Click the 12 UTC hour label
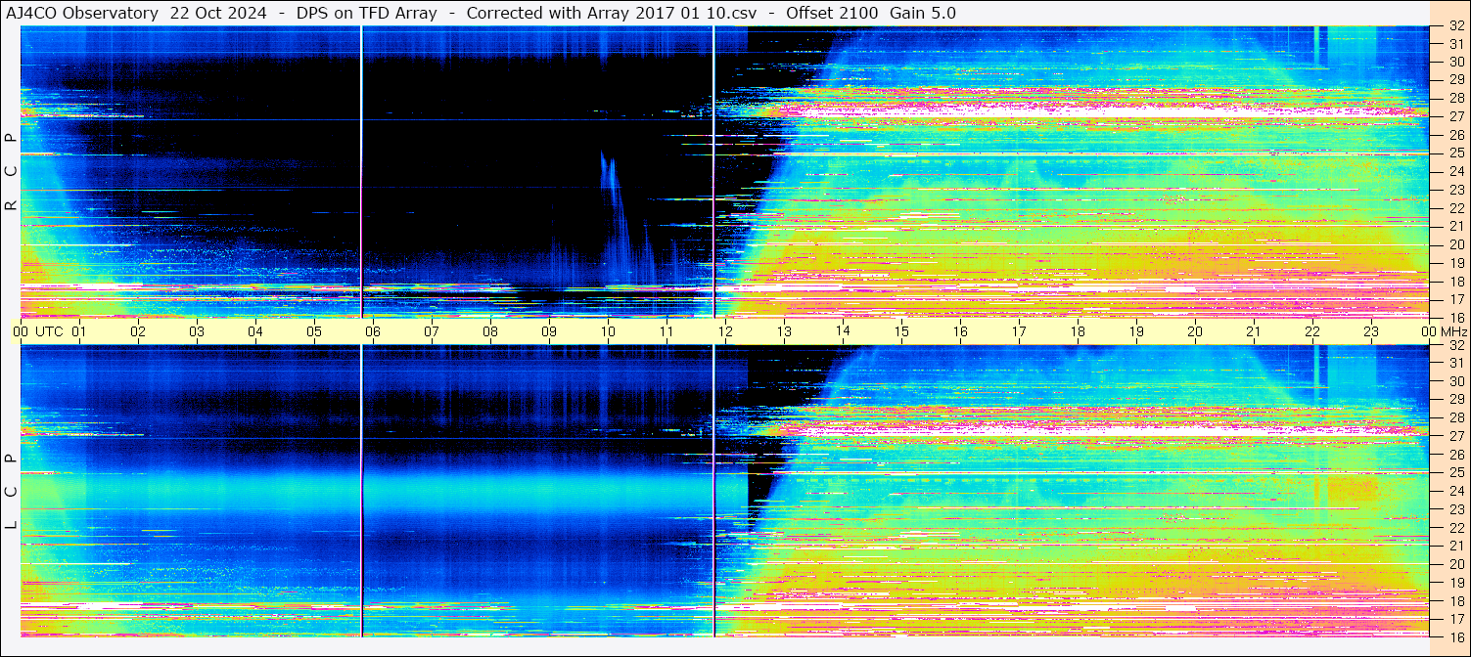The width and height of the screenshot is (1471, 657). (x=725, y=331)
